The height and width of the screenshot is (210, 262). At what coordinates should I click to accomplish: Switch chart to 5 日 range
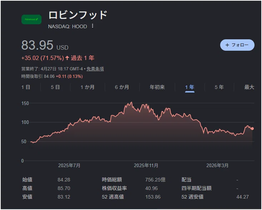pyautogui.click(x=55, y=87)
